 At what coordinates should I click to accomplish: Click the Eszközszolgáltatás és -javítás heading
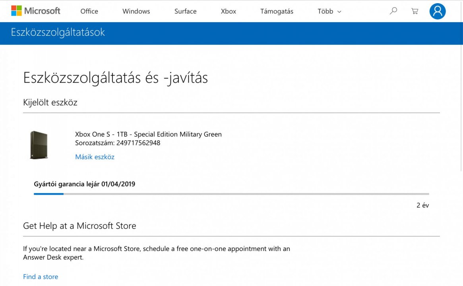[116, 77]
